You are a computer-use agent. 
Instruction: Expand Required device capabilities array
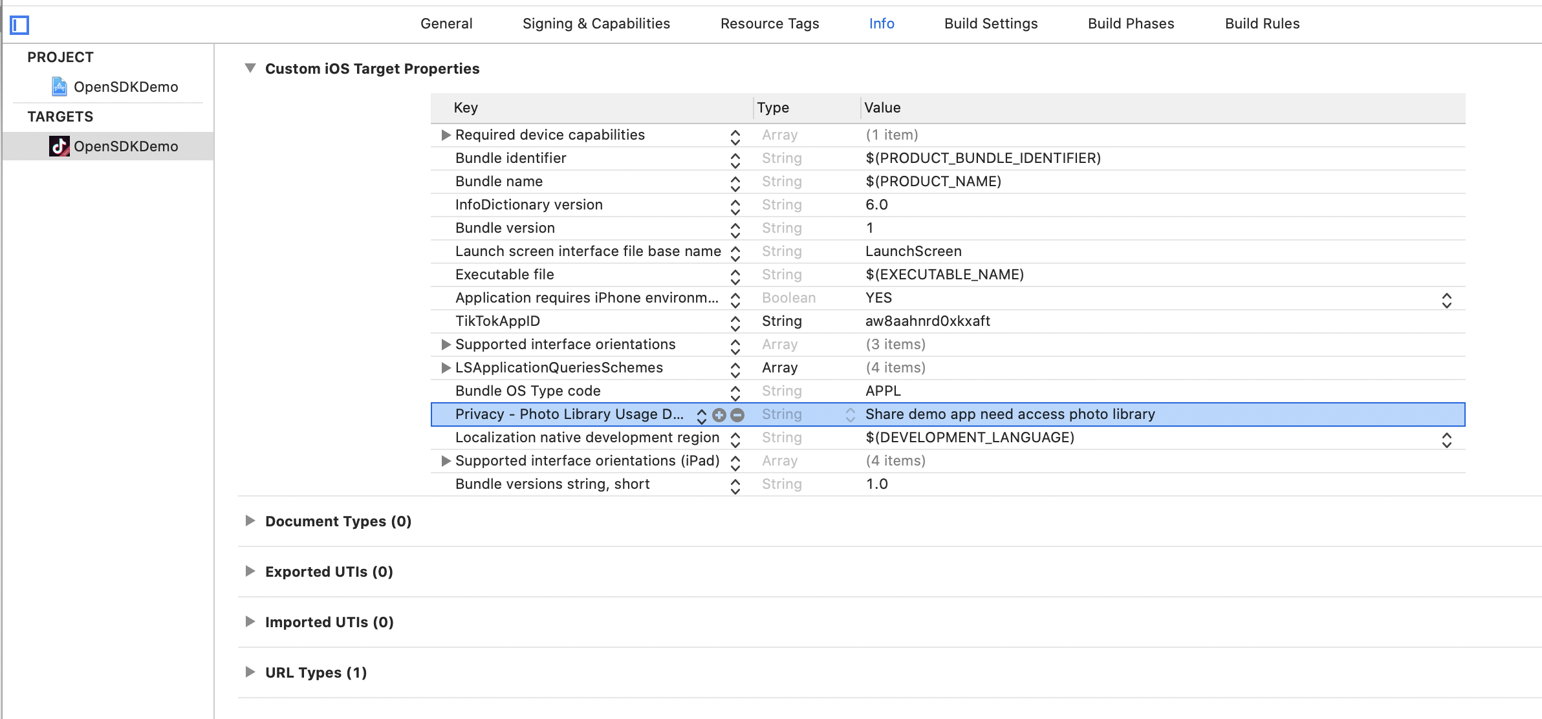[446, 135]
